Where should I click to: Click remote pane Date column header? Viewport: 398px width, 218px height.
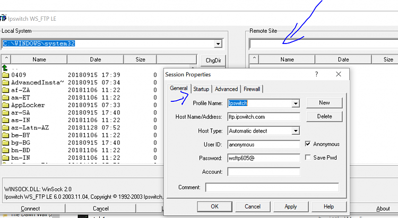[x=343, y=59]
